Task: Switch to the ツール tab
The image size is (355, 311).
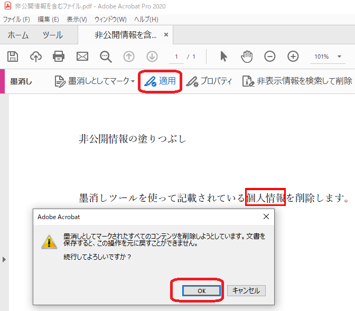Action: click(52, 35)
